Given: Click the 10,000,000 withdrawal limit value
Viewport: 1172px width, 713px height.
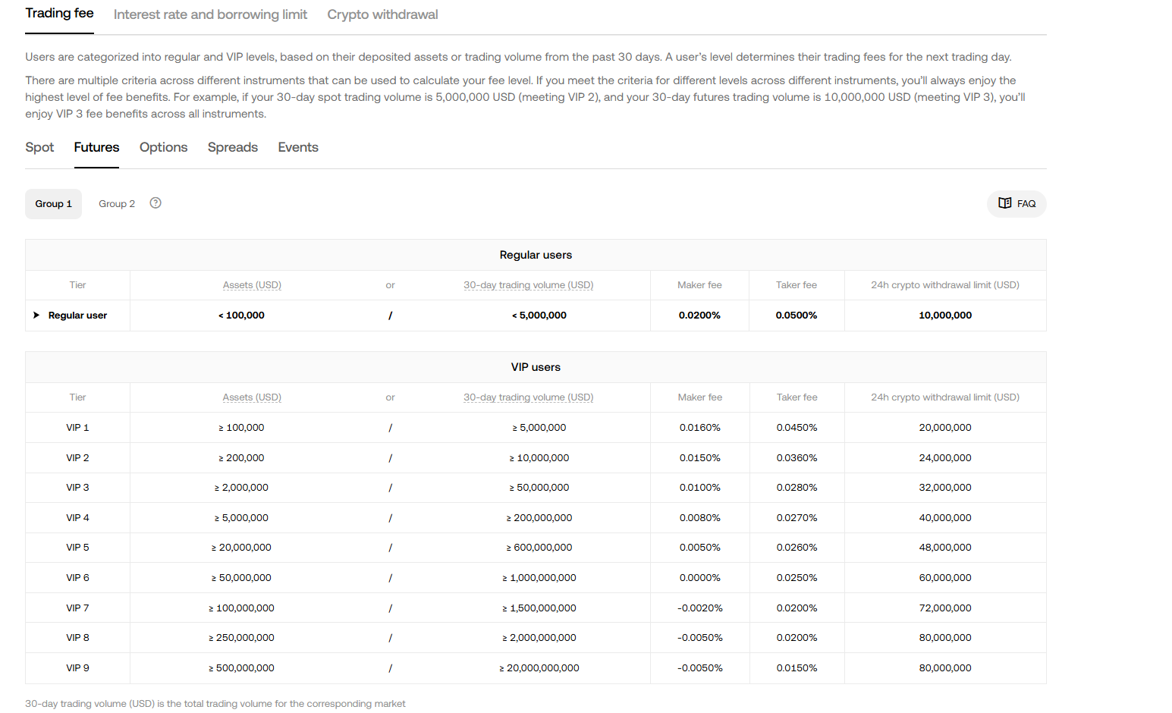Looking at the screenshot, I should [945, 316].
